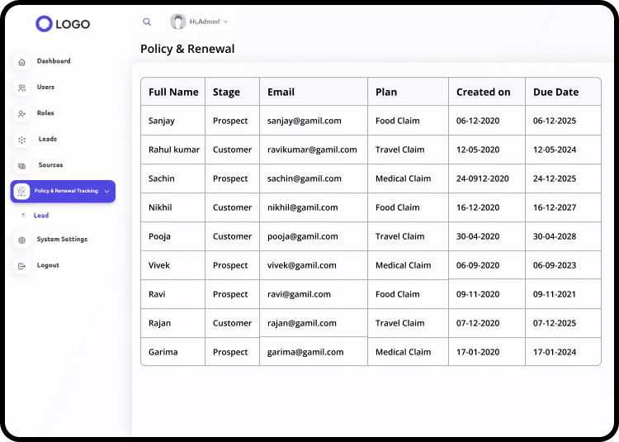Click the Logout icon
619x442 pixels.
21,266
